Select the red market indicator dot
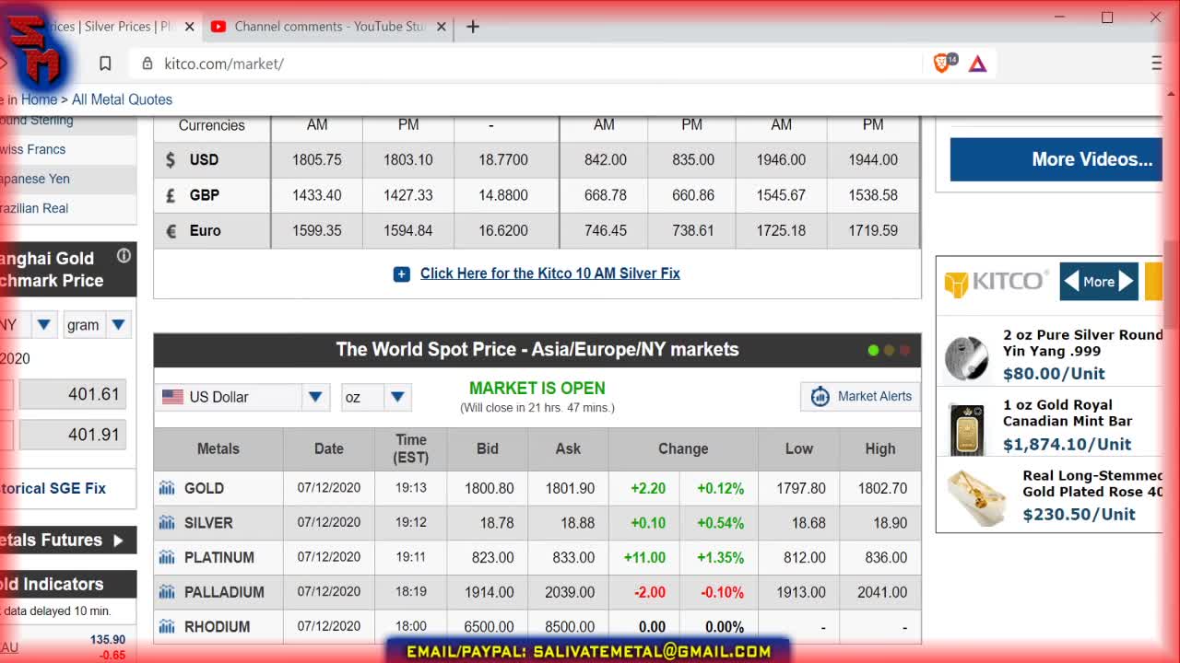Screen dimensions: 1180x663 coord(904,350)
